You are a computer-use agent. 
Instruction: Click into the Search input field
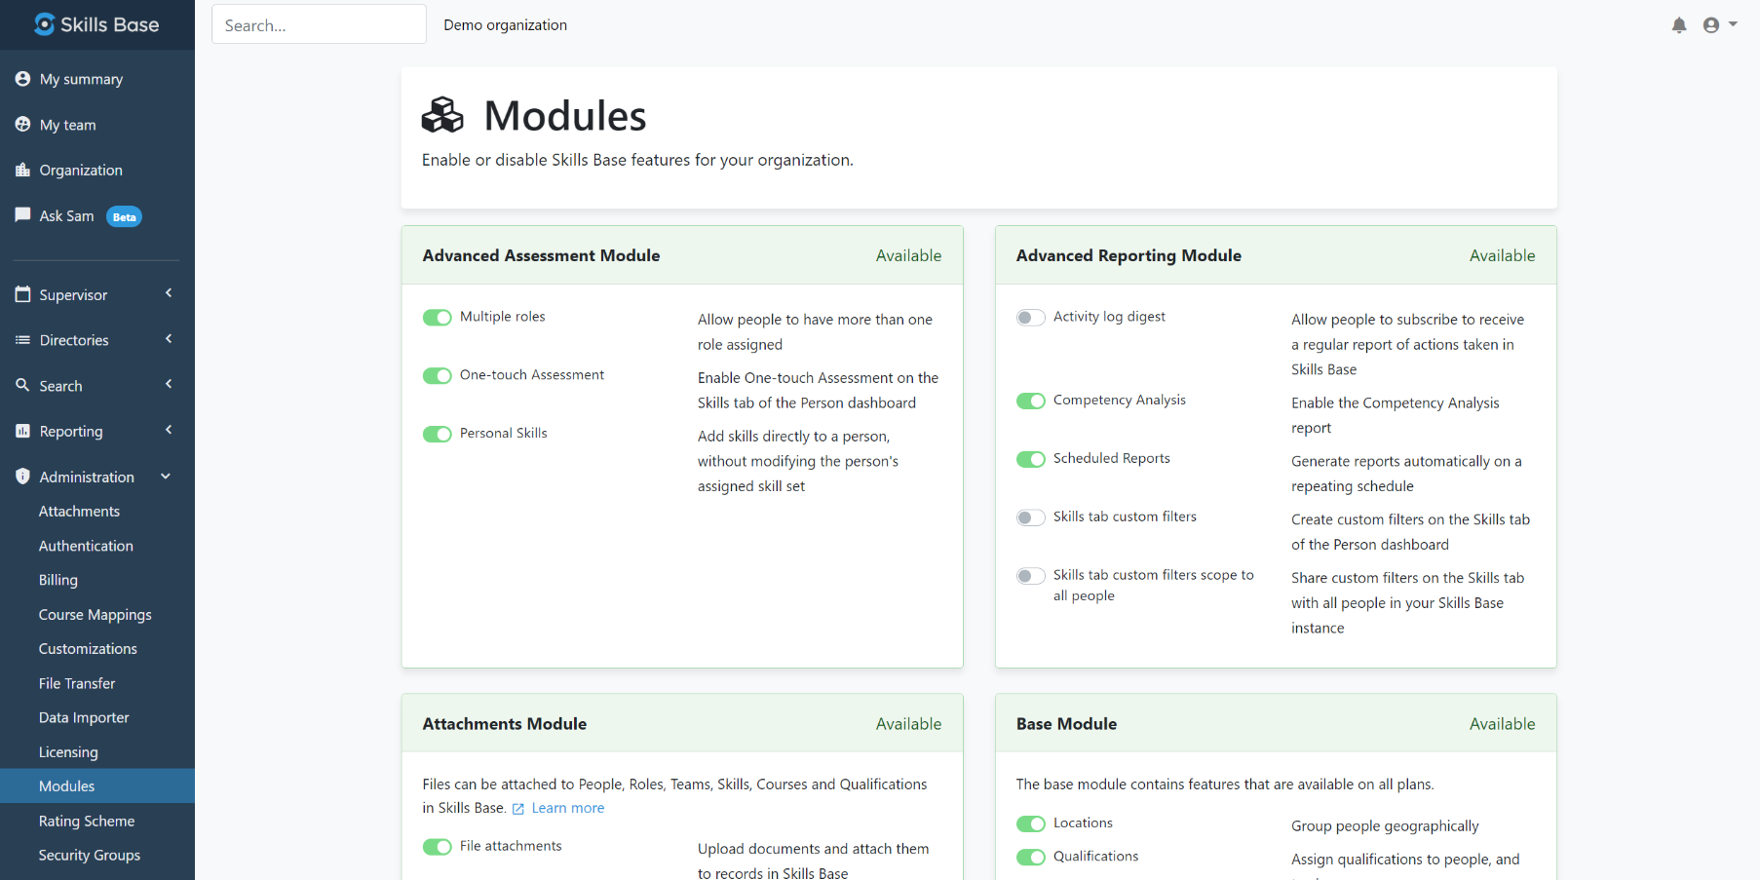[319, 25]
